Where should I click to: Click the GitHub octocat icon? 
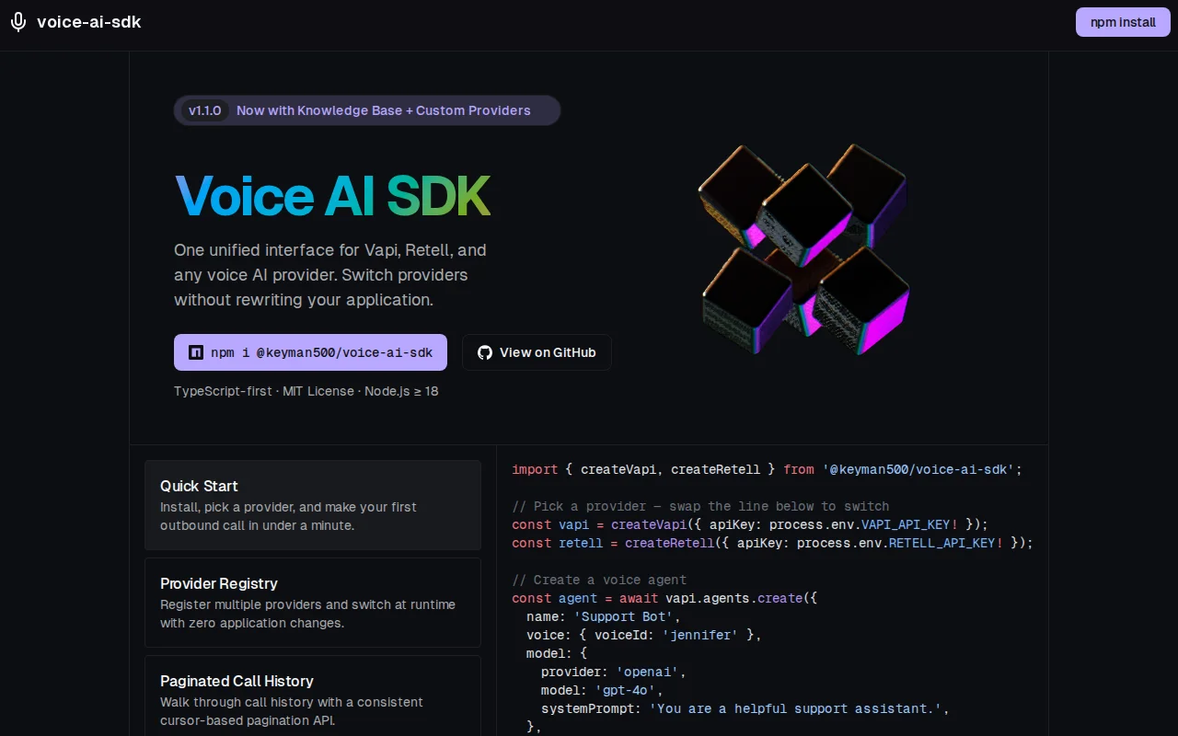pos(485,352)
